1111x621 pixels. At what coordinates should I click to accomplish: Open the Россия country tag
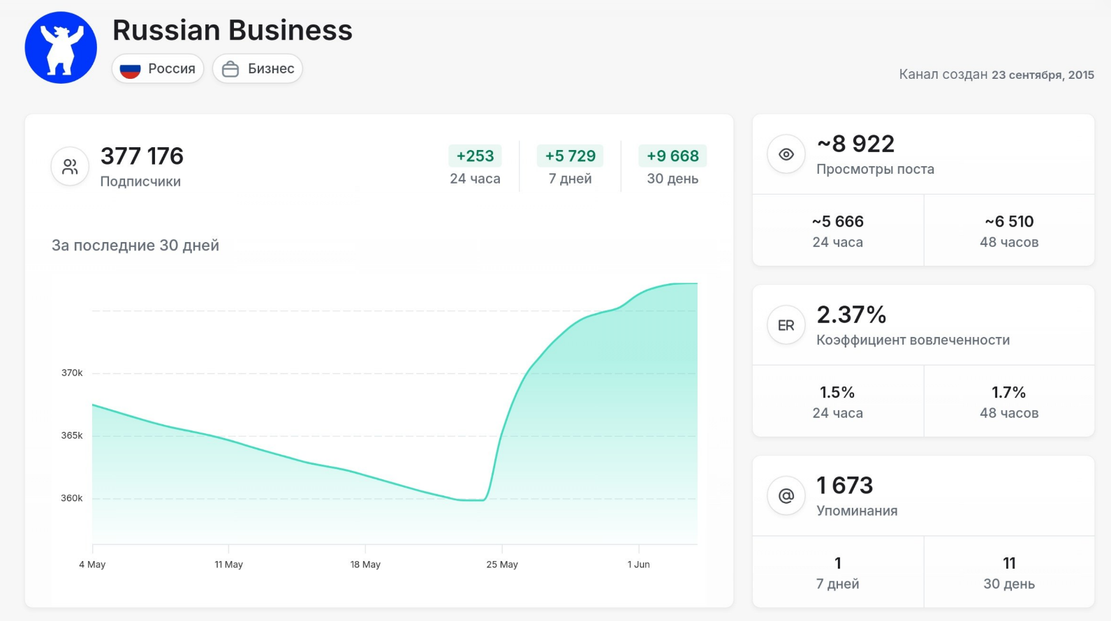pos(158,69)
